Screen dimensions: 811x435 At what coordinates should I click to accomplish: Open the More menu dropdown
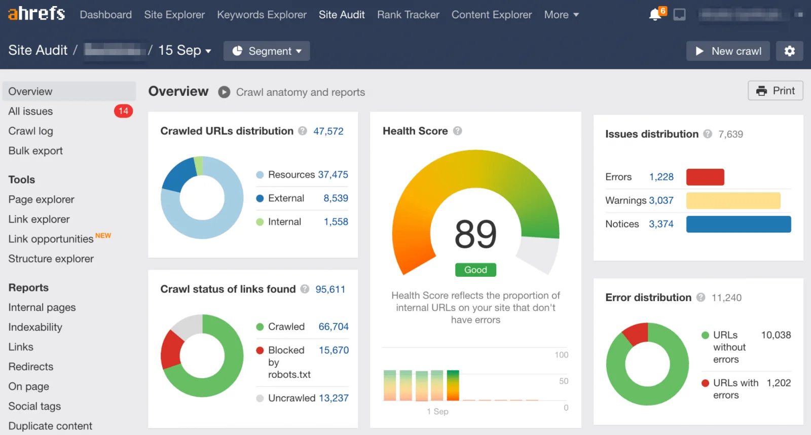tap(562, 15)
